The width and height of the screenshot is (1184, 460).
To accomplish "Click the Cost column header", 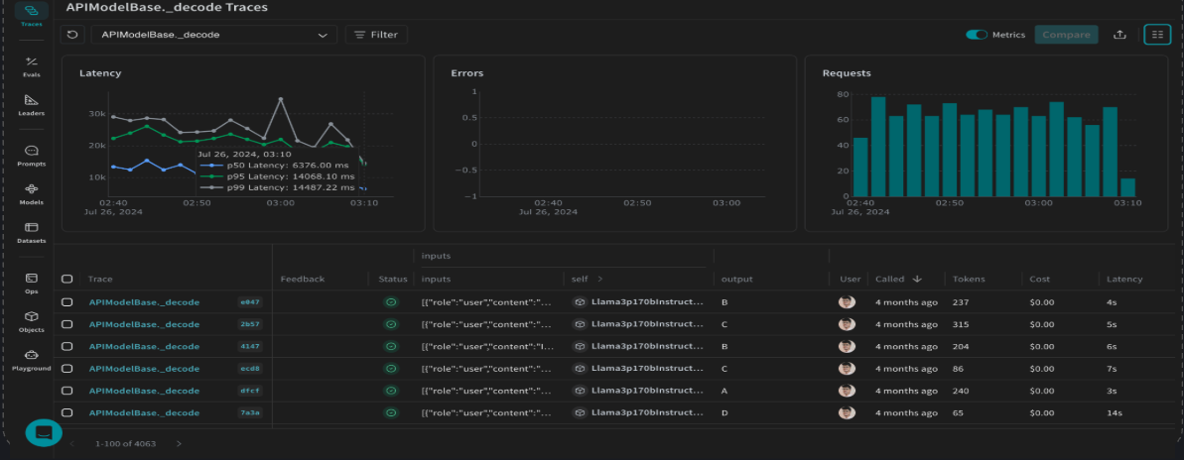I will [1040, 279].
